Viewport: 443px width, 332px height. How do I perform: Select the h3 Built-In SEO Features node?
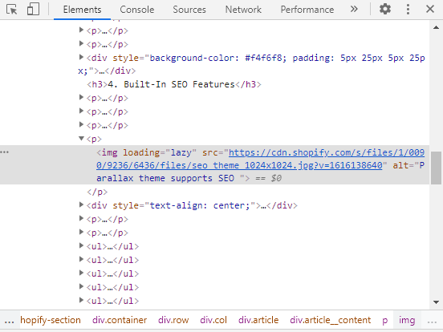pos(174,84)
